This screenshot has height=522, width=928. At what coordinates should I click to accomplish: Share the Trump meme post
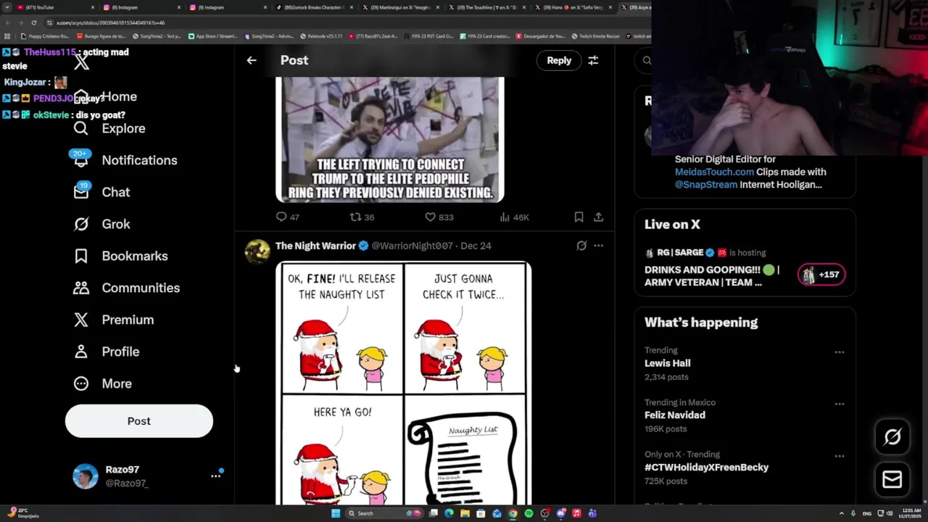coord(598,217)
